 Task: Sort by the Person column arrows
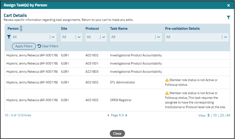click(x=21, y=29)
